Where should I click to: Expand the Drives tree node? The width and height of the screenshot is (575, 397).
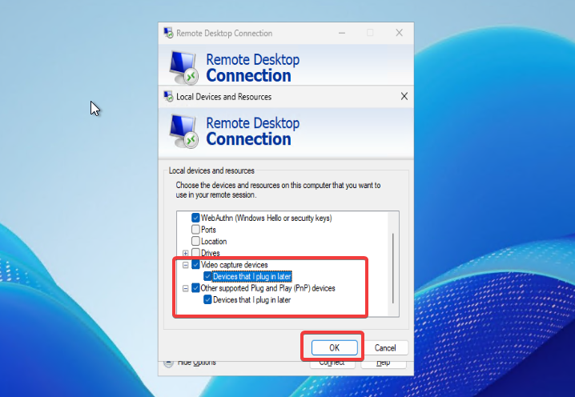tap(186, 253)
